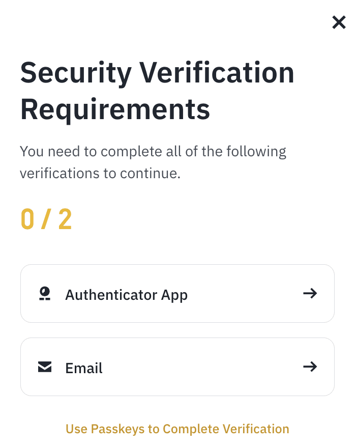Viewport: 356px width, 448px height.
Task: Click the word 'Requirements' in the title
Action: coord(115,108)
